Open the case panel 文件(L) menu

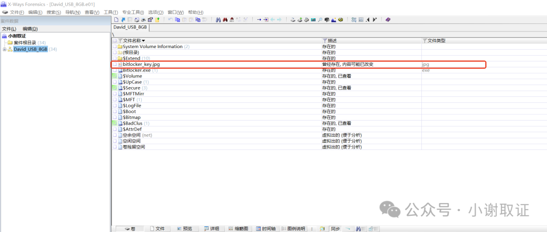pyautogui.click(x=9, y=29)
